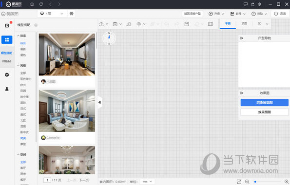Image resolution: width=290 pixels, height=185 pixels.
Task: Open the 3D view dropdown arrow
Action: [267, 24]
